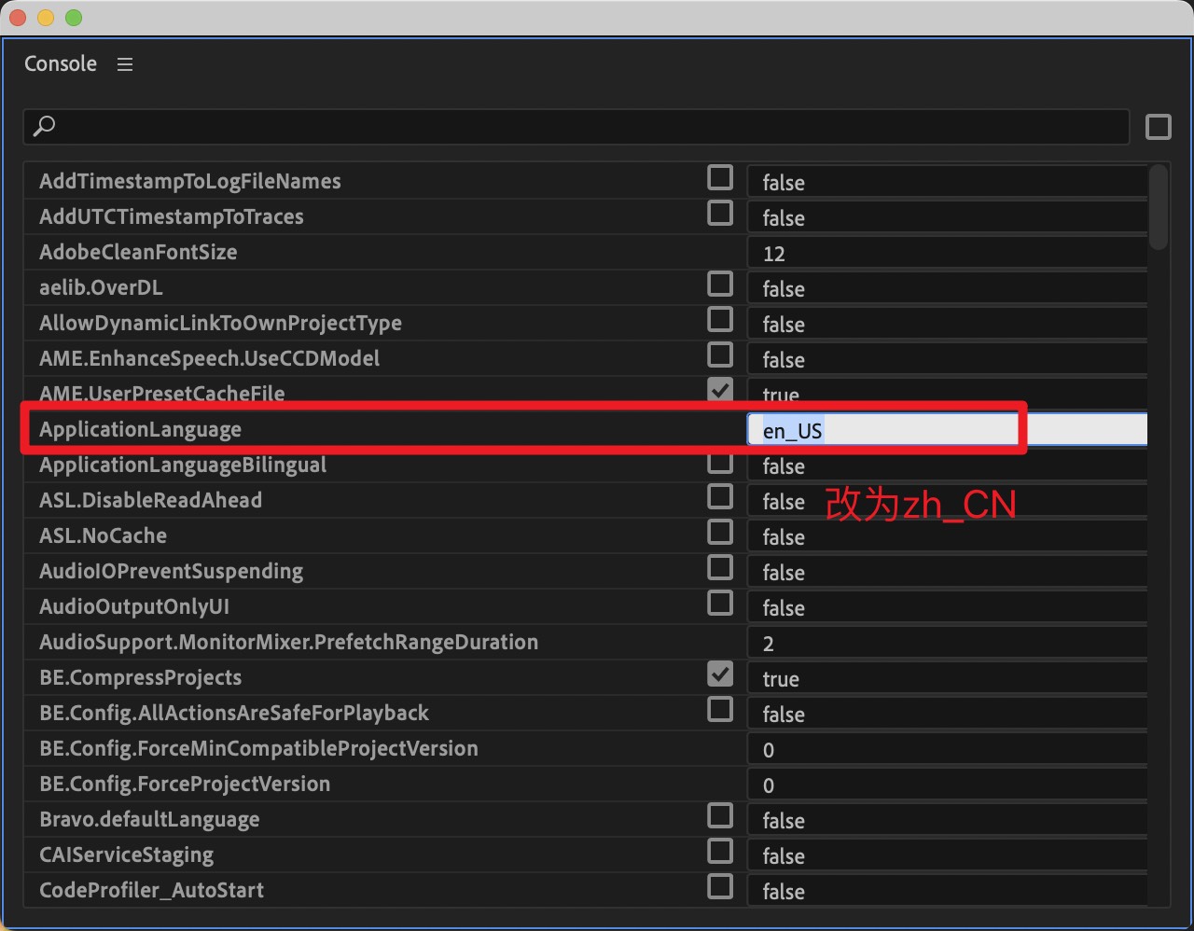This screenshot has width=1194, height=931.
Task: Click the BE.Config.ForceProjectVersion value 0
Action: click(x=947, y=785)
